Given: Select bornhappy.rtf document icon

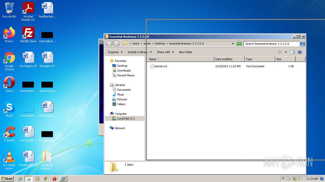Looking at the screenshot, I should click(28, 60).
